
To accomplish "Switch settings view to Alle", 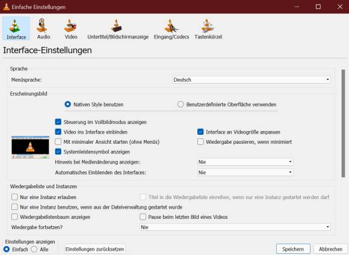I will pyautogui.click(x=34, y=249).
